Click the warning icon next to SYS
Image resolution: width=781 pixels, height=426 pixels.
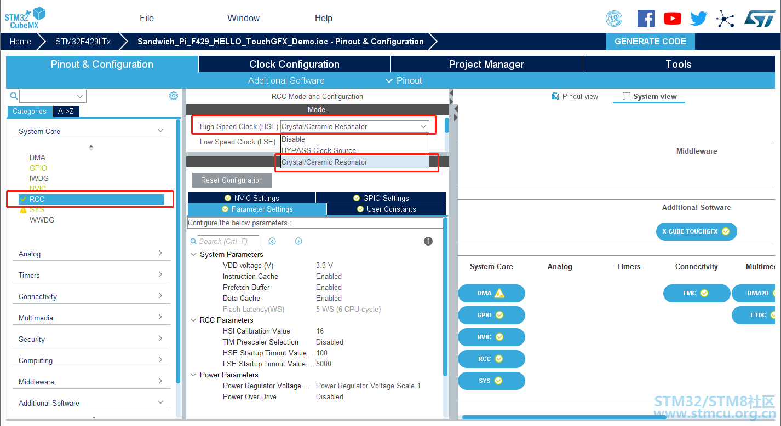tap(23, 209)
